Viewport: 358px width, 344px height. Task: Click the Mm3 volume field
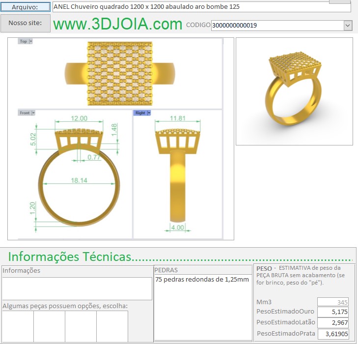pos(333,302)
